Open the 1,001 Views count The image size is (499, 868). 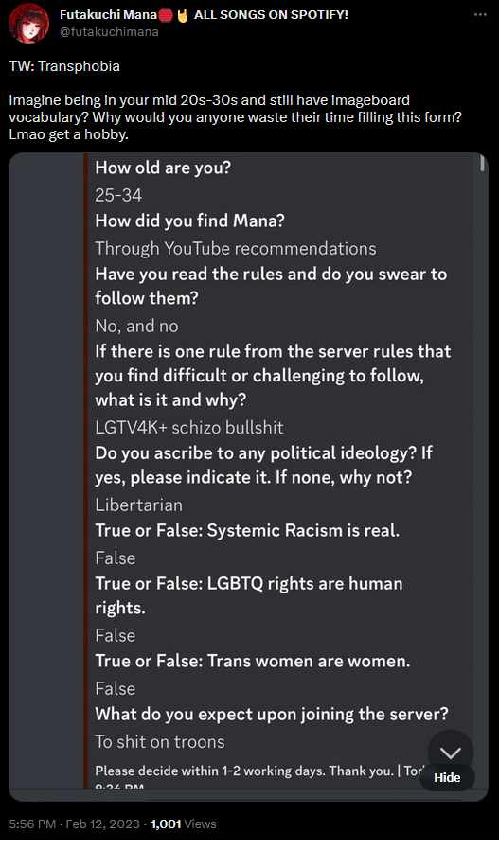(184, 824)
